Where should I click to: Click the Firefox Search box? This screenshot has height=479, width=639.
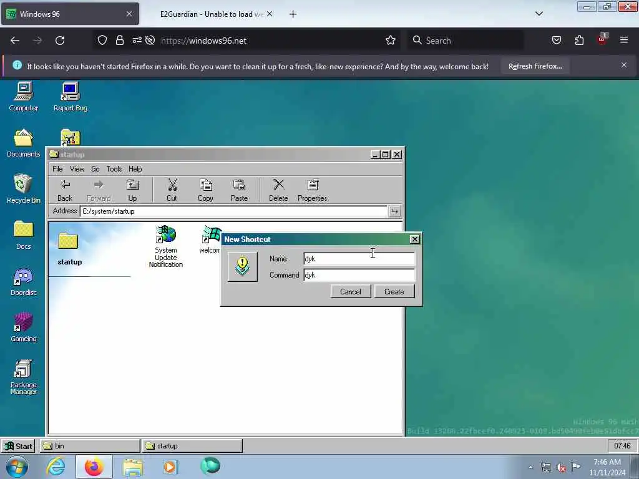[466, 41]
